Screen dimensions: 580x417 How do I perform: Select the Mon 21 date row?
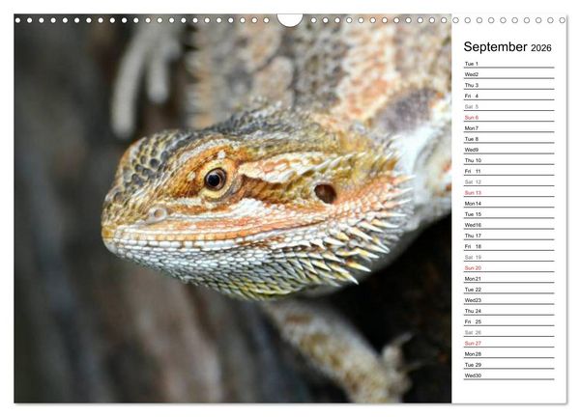[509, 279]
